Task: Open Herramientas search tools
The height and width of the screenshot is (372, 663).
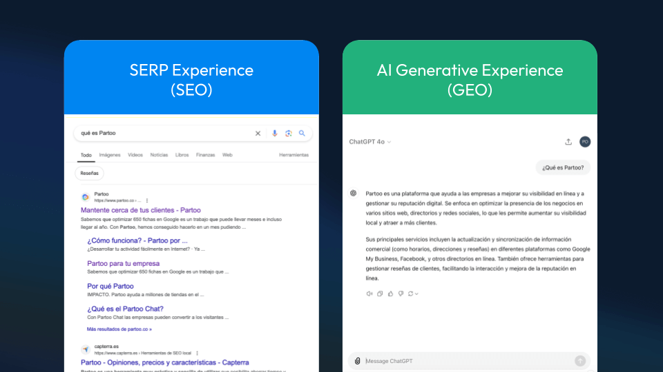Action: [294, 155]
